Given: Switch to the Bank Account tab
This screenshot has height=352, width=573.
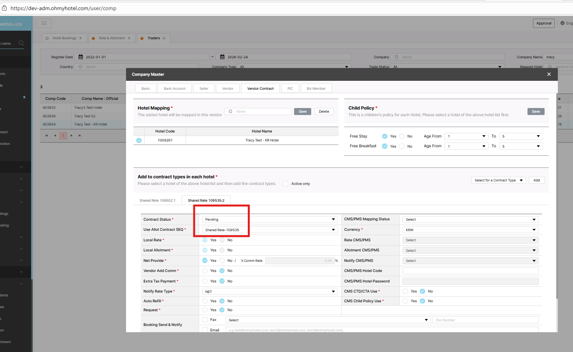Looking at the screenshot, I should pos(175,89).
